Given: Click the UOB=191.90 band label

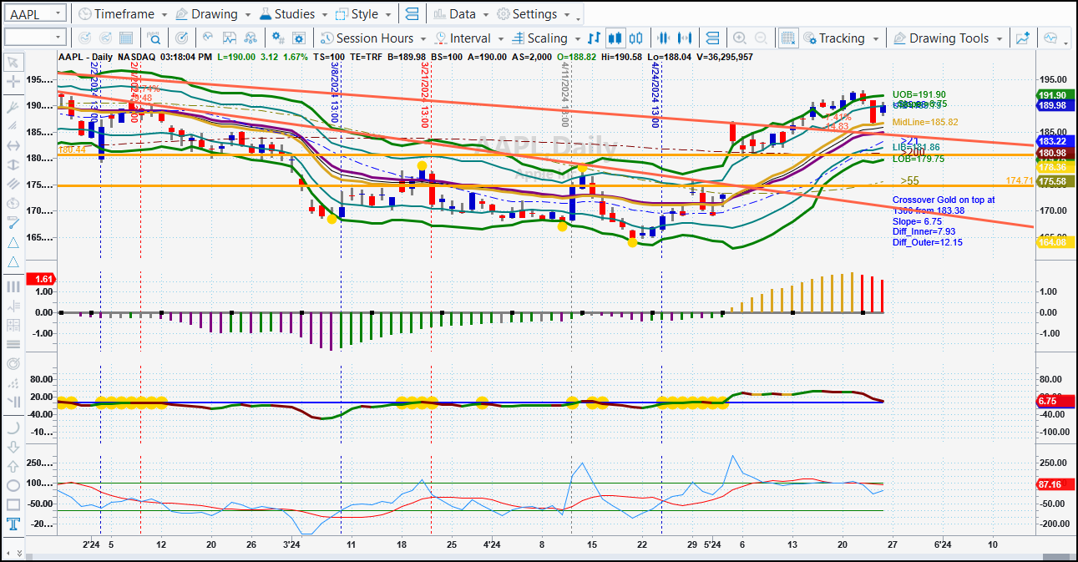Looking at the screenshot, I should pyautogui.click(x=919, y=94).
